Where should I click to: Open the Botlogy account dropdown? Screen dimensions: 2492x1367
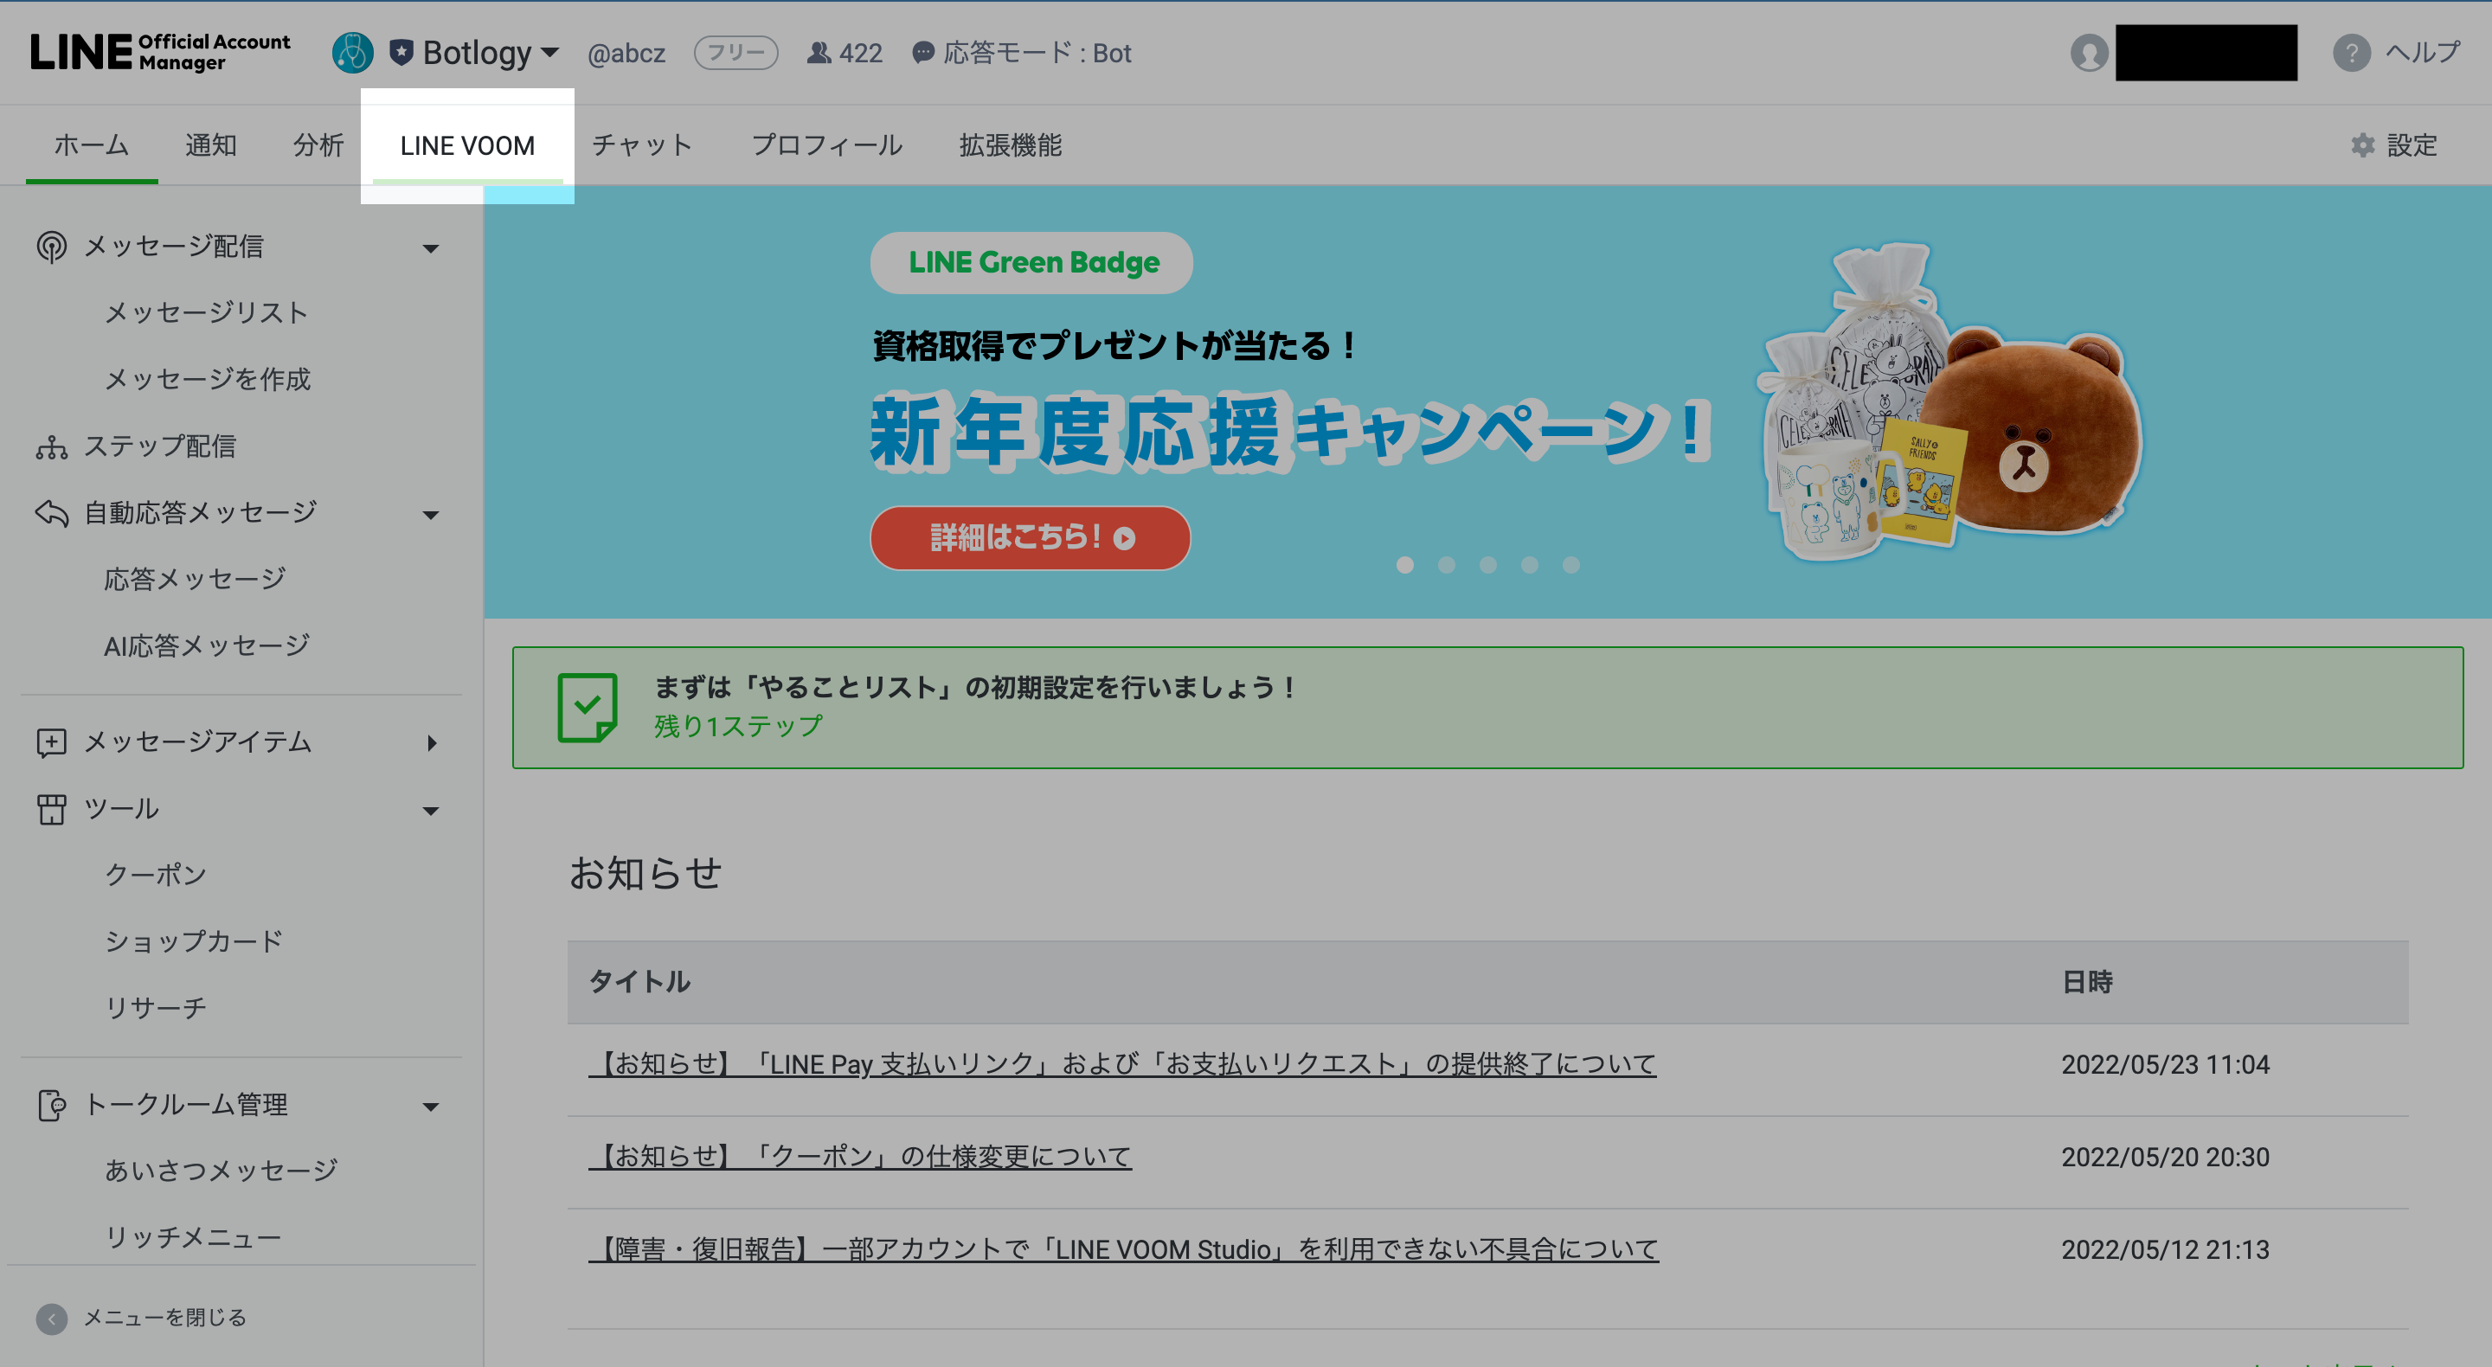click(549, 52)
